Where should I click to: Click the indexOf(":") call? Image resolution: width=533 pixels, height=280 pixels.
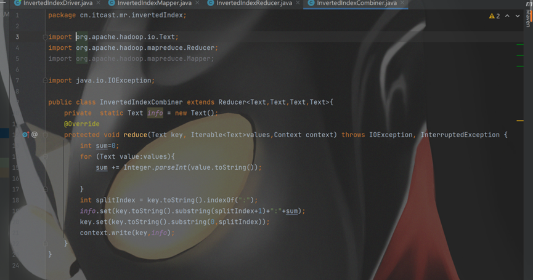pos(230,200)
